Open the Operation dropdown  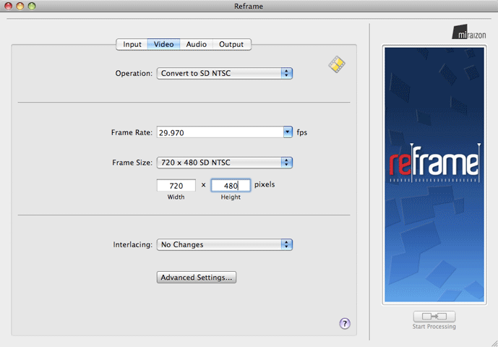(225, 74)
